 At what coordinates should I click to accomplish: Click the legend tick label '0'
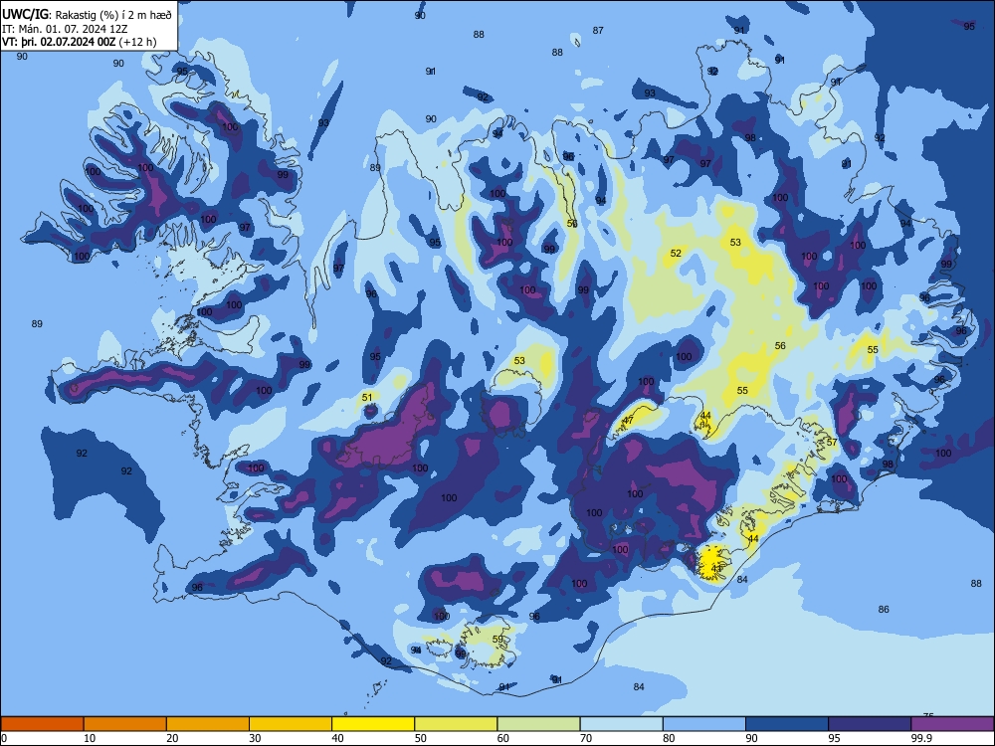point(4,738)
